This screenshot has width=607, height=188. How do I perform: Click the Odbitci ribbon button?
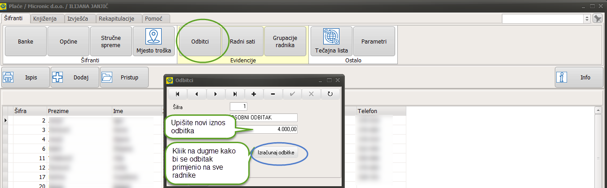[200, 41]
